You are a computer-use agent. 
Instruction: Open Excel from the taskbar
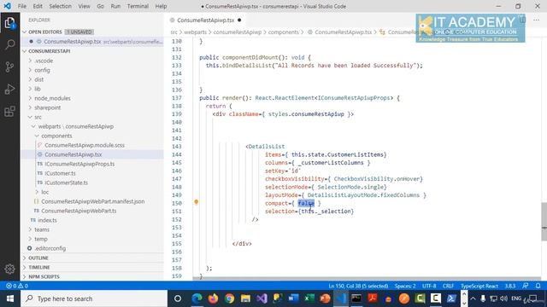coord(309,298)
